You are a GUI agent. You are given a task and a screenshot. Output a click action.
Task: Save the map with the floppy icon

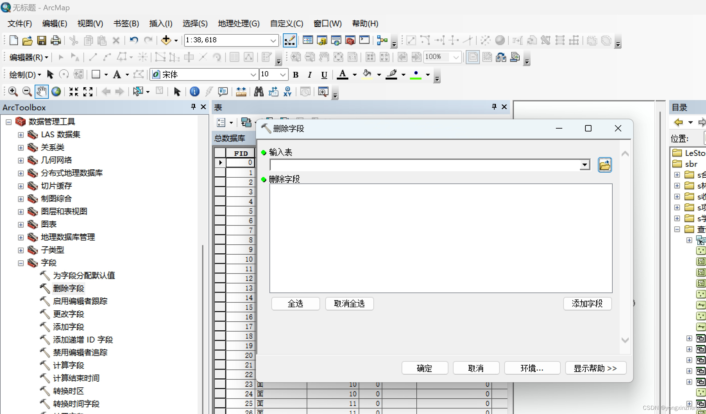[42, 40]
